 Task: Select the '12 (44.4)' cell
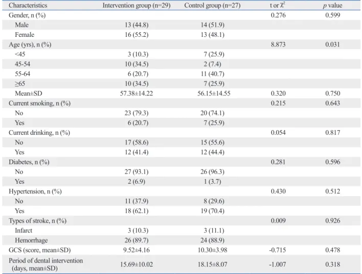[x=212, y=152]
